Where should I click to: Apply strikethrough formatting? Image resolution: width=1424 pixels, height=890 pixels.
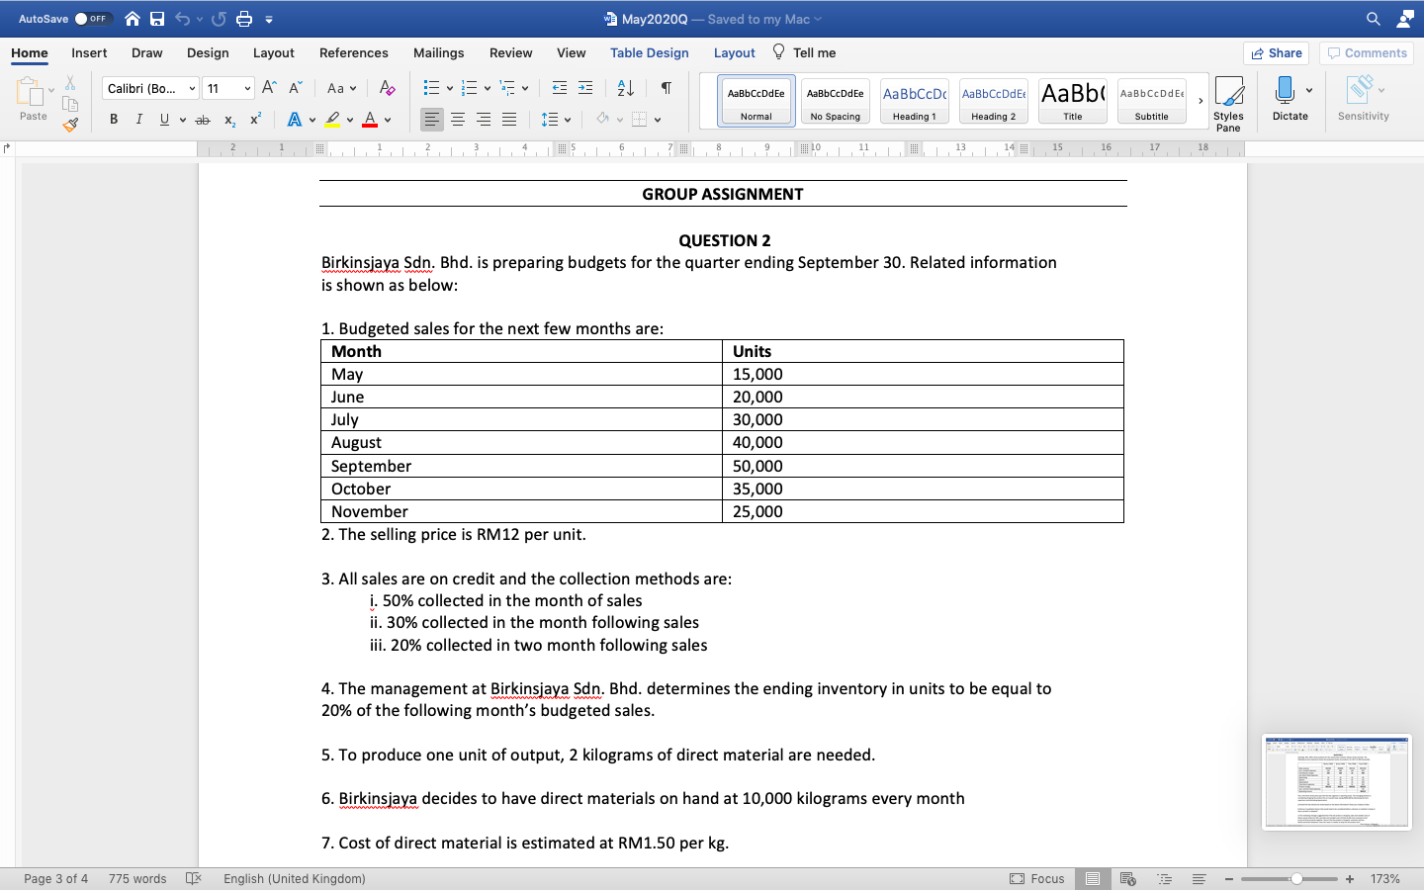point(203,119)
